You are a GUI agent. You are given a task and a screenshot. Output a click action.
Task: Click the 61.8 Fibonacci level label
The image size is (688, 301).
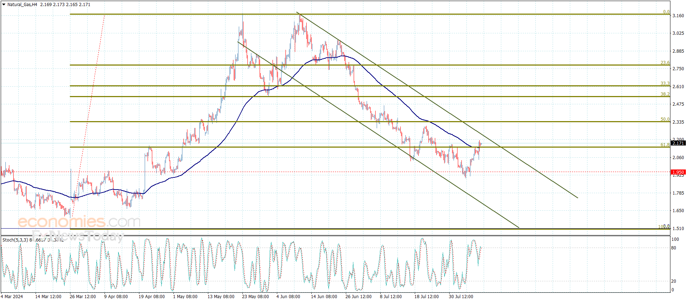coord(665,145)
